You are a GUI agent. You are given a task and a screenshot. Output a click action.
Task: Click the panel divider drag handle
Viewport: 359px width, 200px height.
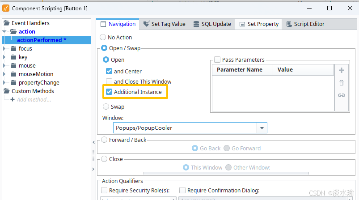[93, 155]
